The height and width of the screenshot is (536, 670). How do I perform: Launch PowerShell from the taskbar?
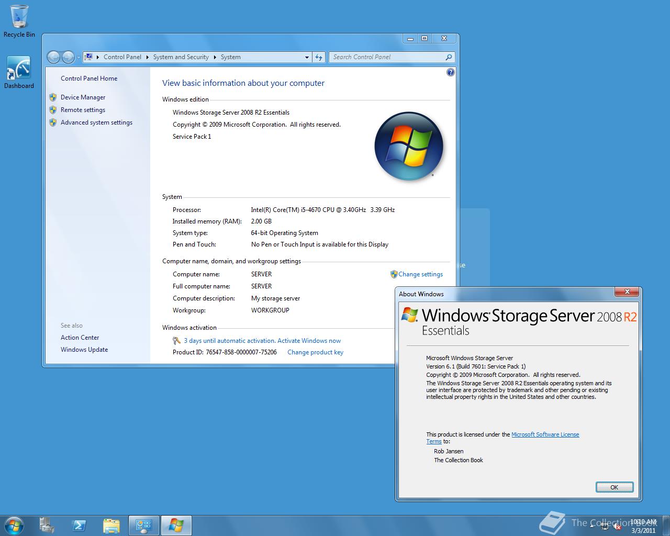tap(79, 525)
